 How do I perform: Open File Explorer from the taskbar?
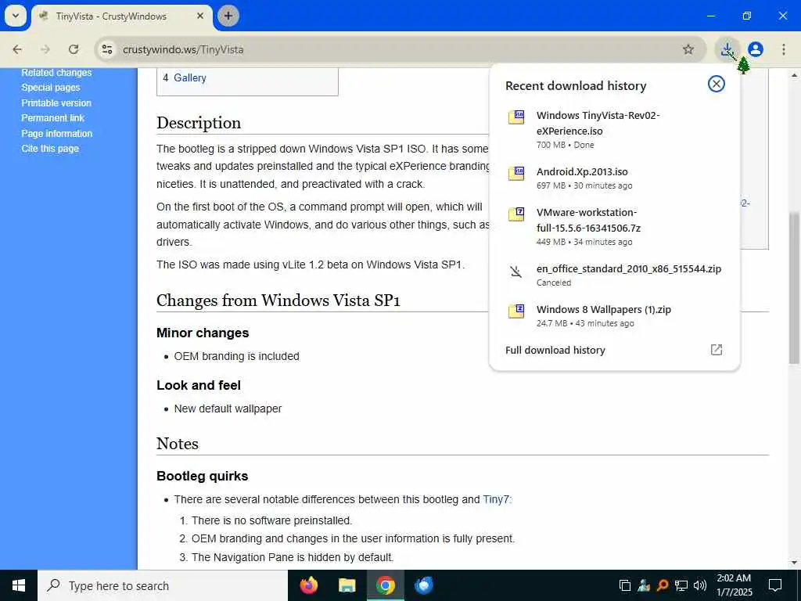tap(347, 585)
